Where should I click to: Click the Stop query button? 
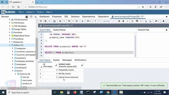pyautogui.click(x=119, y=21)
